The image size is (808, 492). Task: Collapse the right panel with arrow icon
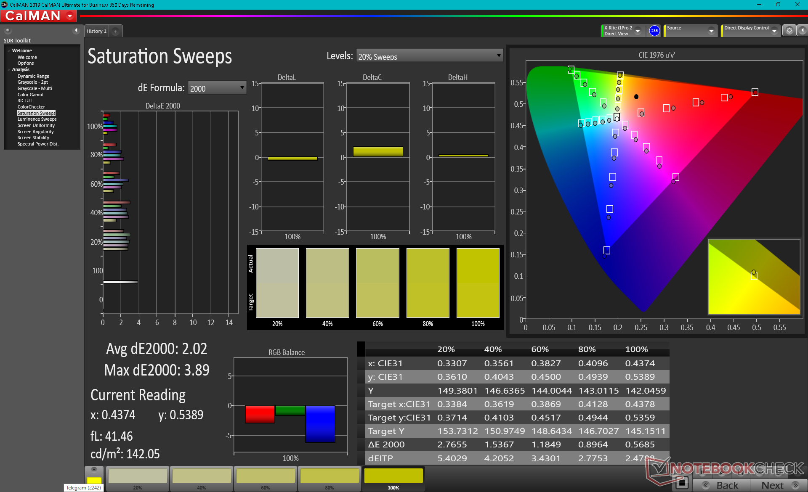pos(802,31)
